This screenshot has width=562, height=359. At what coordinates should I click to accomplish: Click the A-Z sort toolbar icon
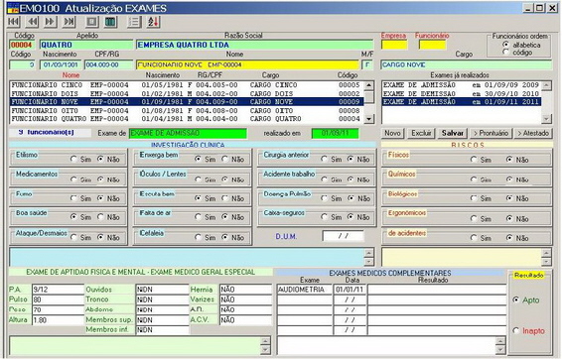(x=153, y=22)
